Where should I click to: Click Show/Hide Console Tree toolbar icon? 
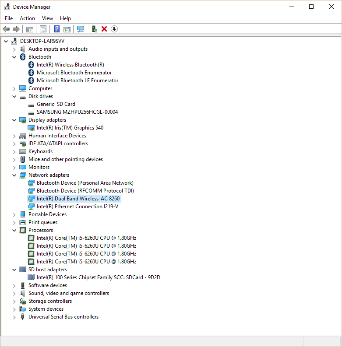(x=30, y=29)
